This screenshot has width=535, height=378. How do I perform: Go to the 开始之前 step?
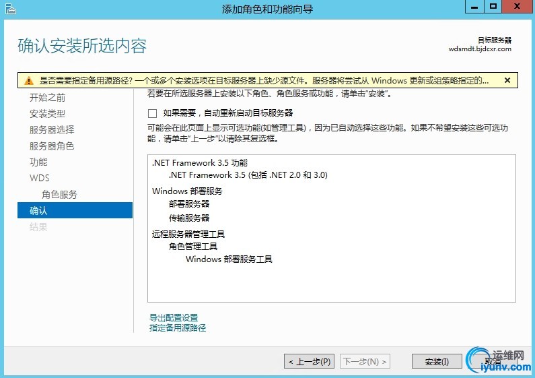point(47,98)
